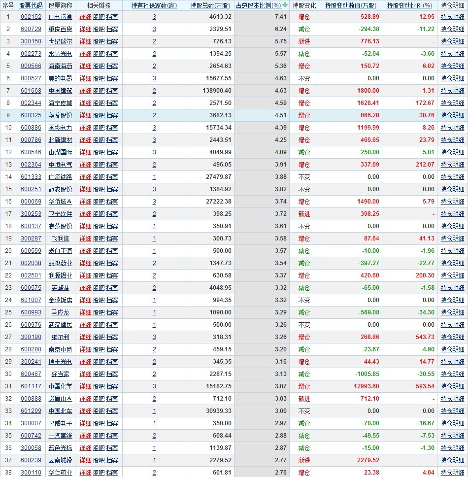Select the 7.41 share ratio cell
Image resolution: width=468 pixels, height=477 pixels.
(x=262, y=17)
